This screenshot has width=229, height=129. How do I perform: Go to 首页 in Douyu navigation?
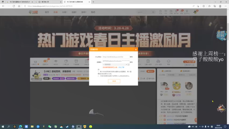pyautogui.click(x=47, y=12)
